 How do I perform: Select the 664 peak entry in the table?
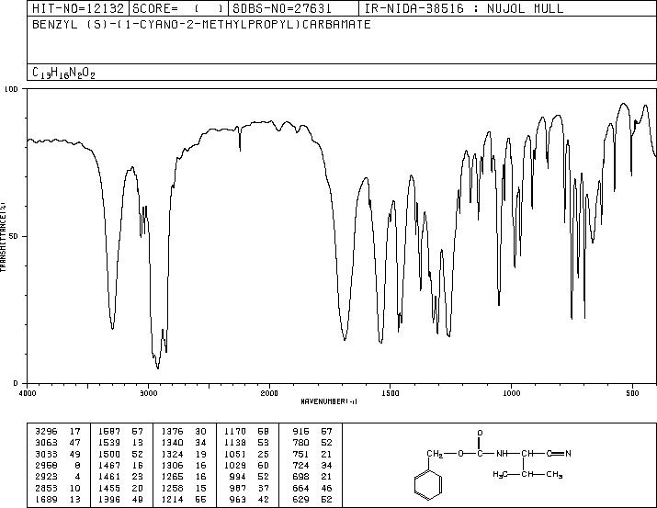[x=312, y=488]
